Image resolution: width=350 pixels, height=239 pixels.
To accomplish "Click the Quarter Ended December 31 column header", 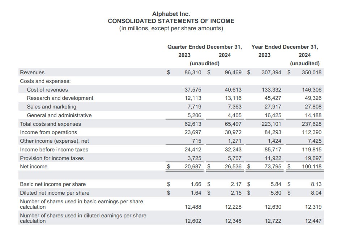I will [204, 47].
